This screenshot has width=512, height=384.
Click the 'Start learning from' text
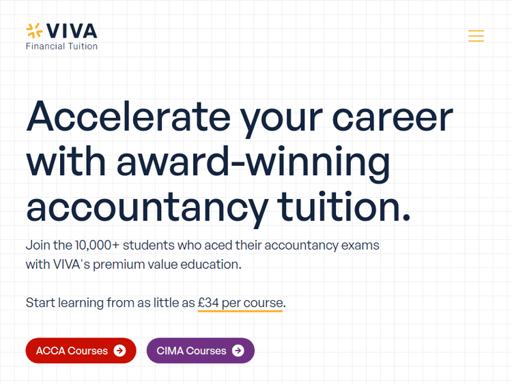(74, 302)
